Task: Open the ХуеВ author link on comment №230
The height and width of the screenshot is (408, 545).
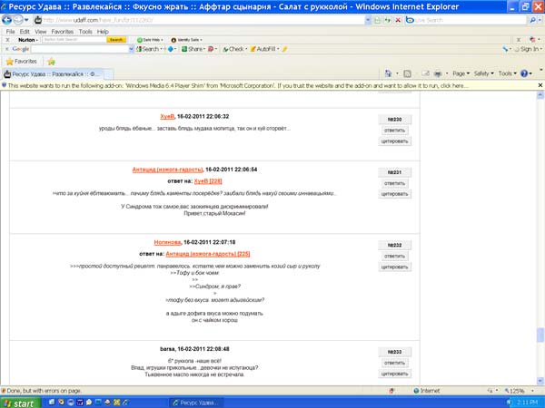Action: [167, 117]
